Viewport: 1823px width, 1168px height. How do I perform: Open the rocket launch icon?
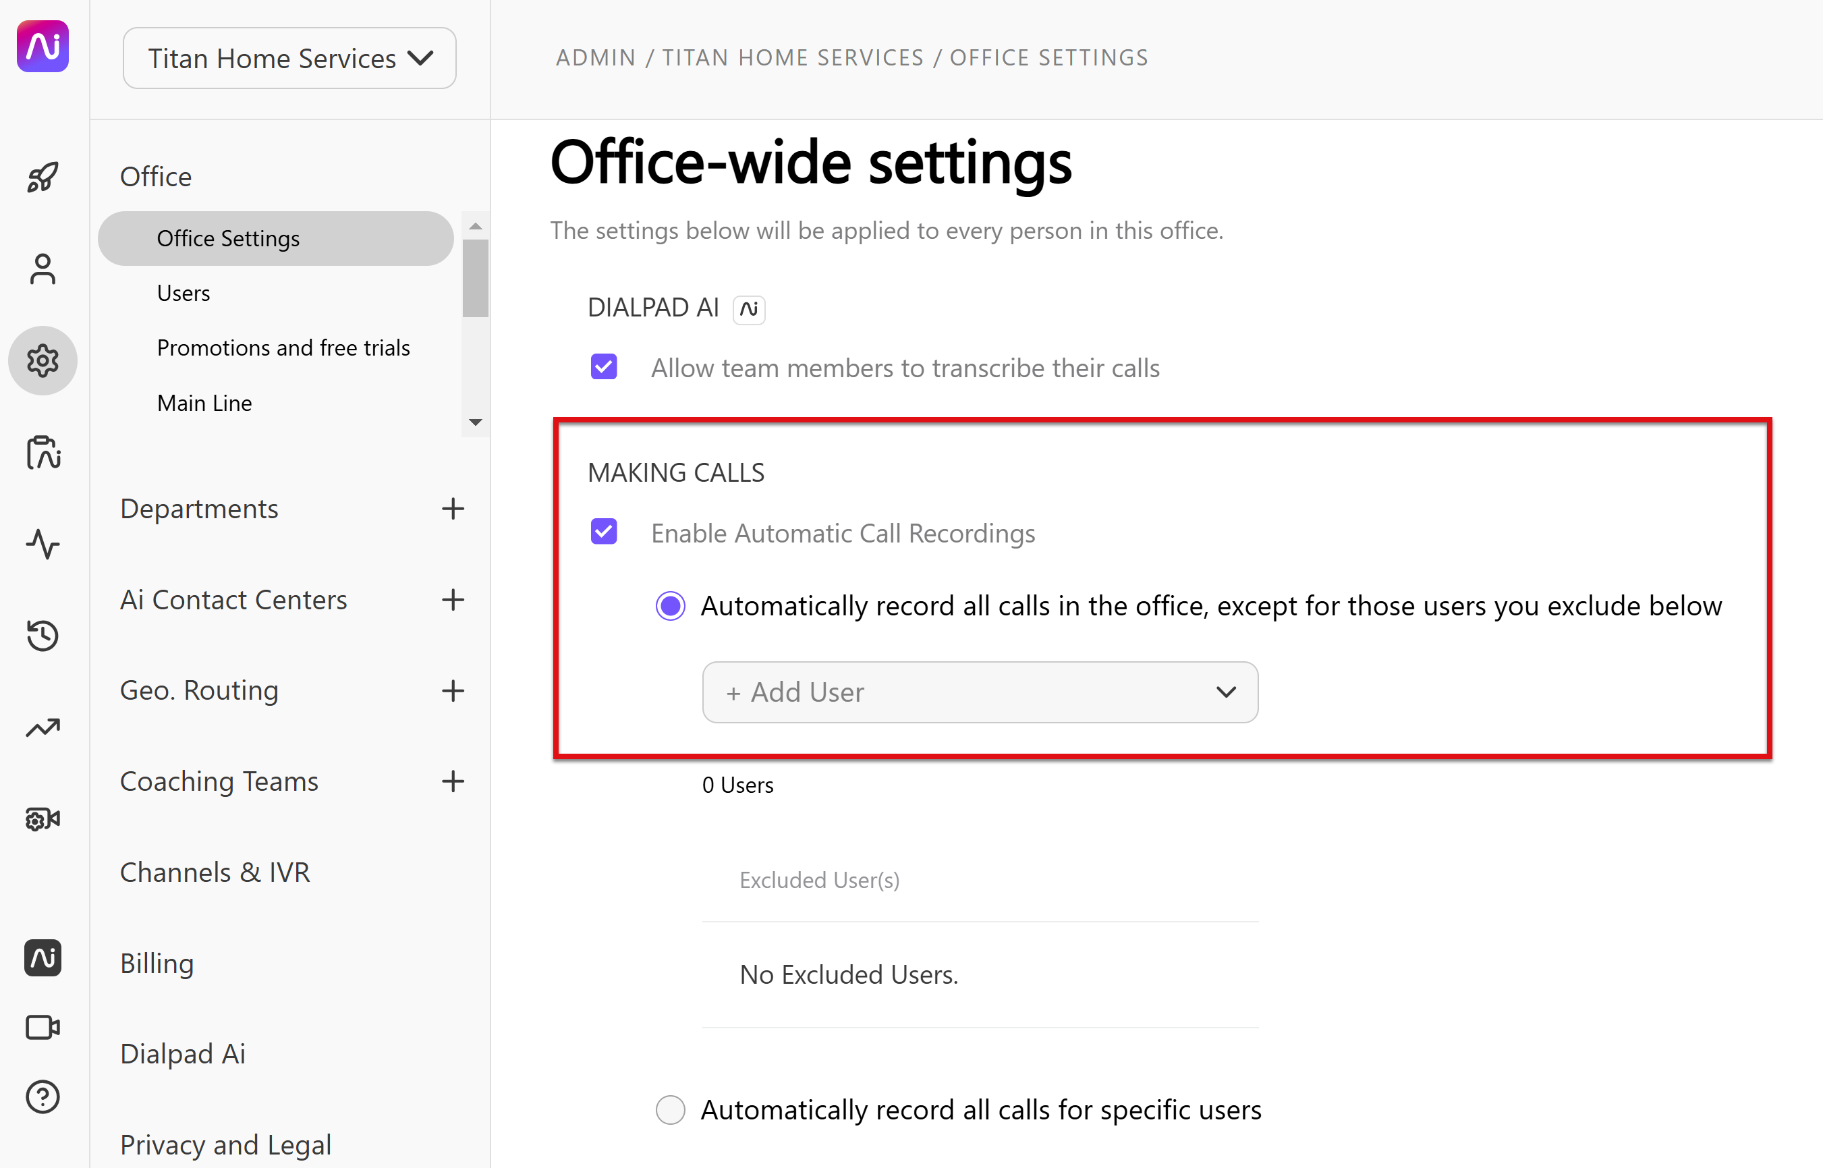coord(43,177)
